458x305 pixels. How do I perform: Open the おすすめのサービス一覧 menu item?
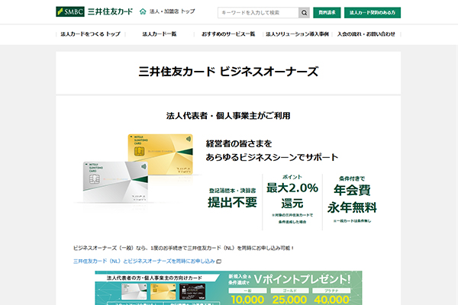coord(228,34)
